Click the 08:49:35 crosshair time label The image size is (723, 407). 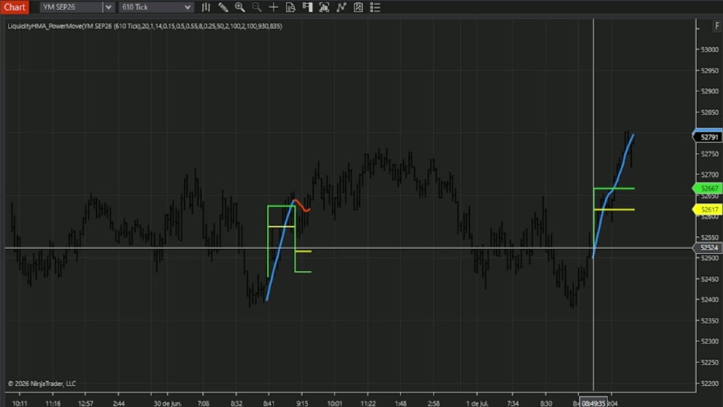(593, 403)
